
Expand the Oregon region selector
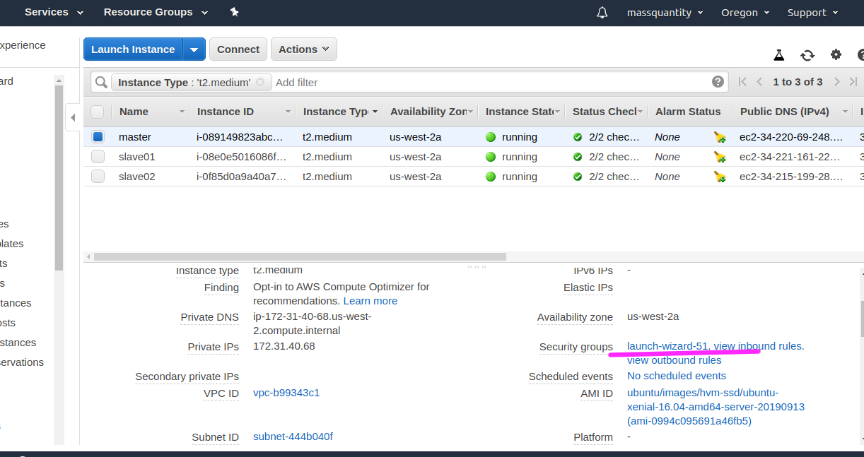(x=745, y=13)
